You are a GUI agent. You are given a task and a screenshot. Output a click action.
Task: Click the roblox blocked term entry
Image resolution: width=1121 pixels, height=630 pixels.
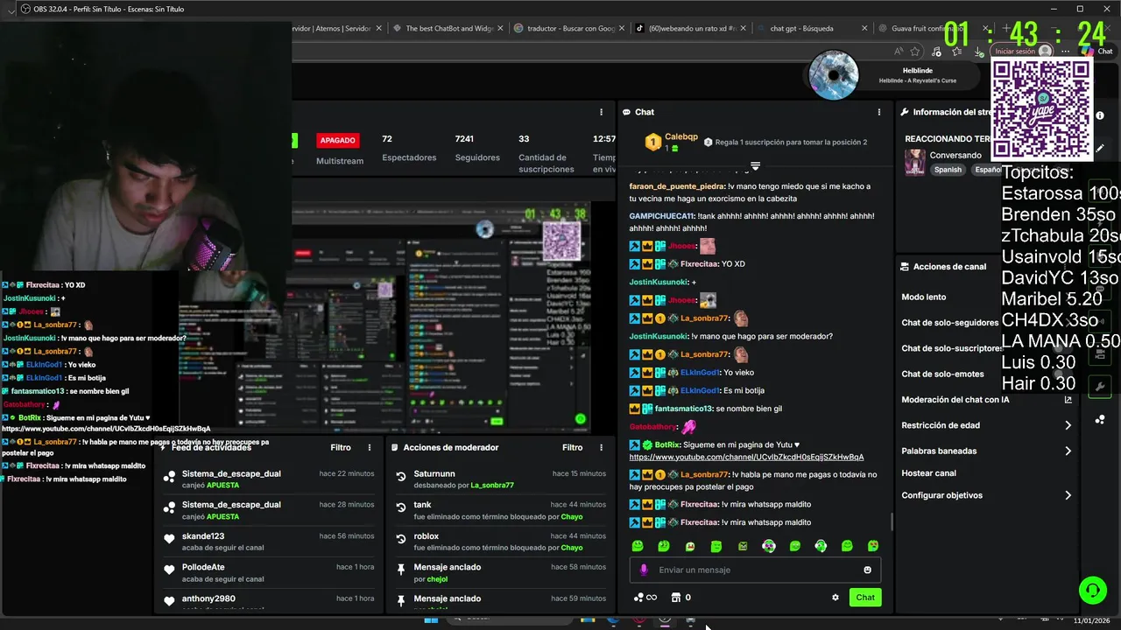click(500, 542)
